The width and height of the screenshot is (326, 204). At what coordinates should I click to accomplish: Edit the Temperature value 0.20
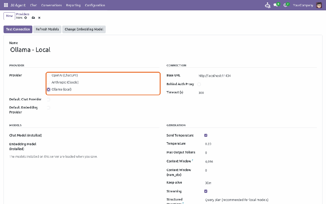tap(261, 144)
